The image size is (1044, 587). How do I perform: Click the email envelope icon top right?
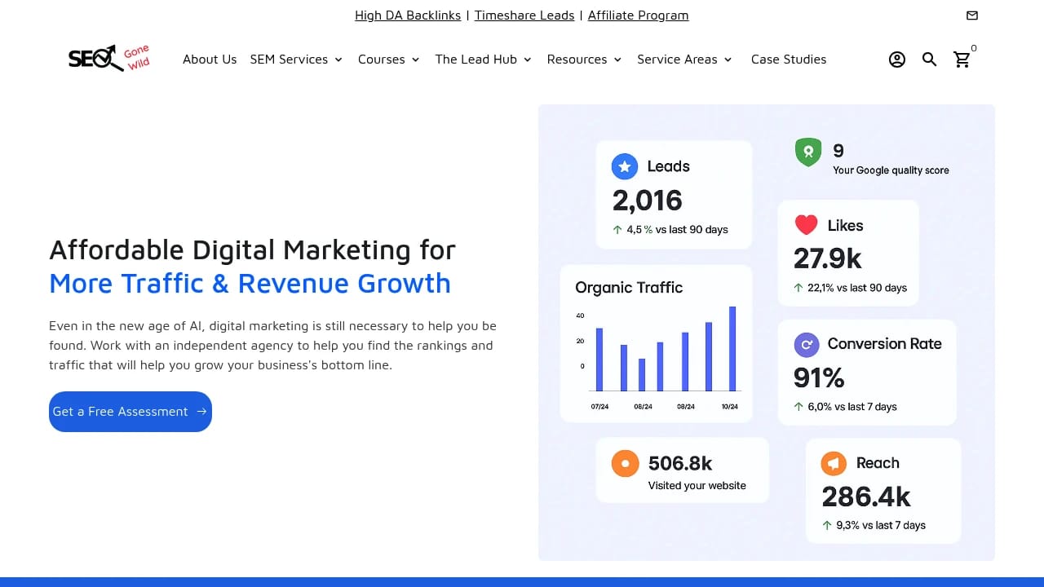tap(971, 15)
